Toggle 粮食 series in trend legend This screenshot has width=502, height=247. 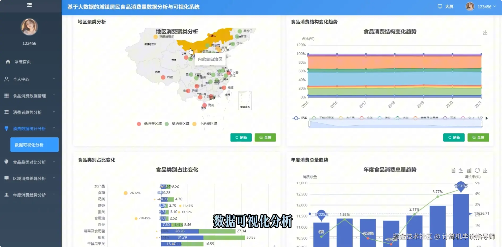point(384,118)
